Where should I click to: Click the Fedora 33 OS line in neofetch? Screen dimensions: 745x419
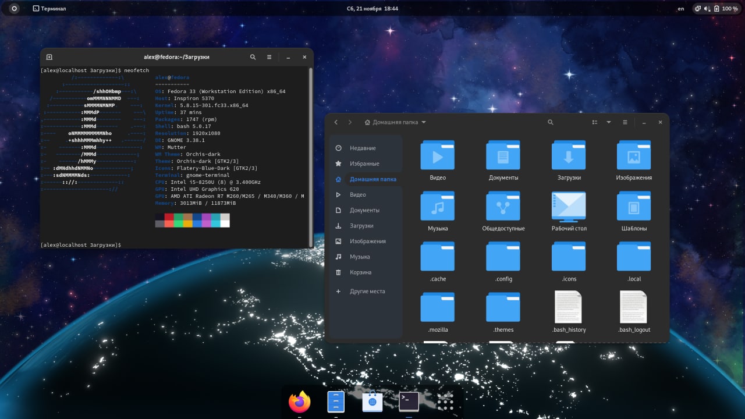(x=220, y=91)
